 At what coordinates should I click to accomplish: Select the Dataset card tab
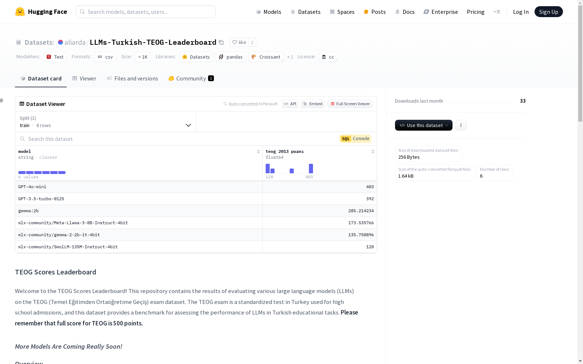click(x=41, y=79)
